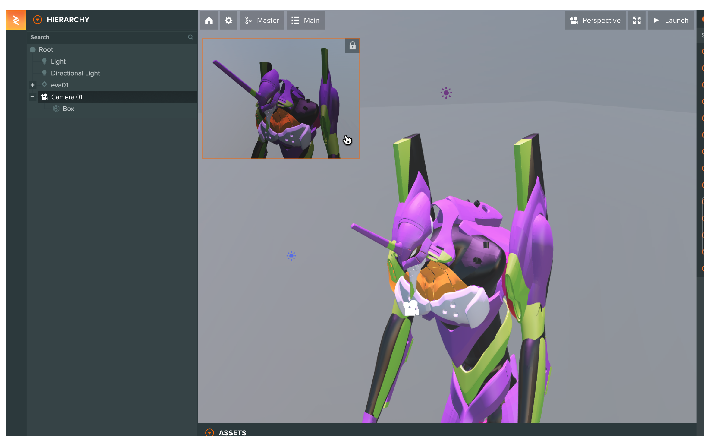Image resolution: width=704 pixels, height=436 pixels.
Task: Select the Box entity in hierarchy
Action: pos(68,109)
